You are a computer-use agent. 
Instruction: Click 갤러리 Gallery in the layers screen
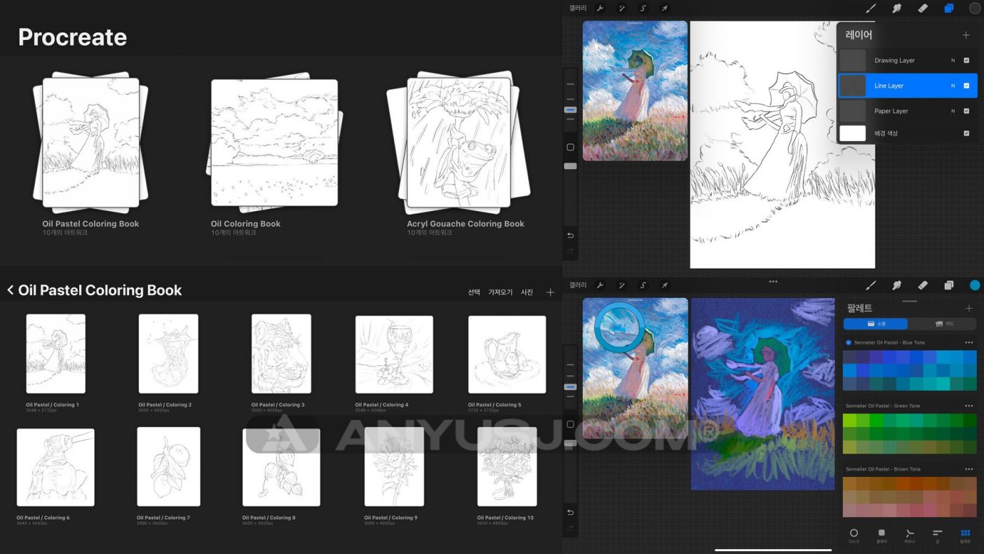578,8
